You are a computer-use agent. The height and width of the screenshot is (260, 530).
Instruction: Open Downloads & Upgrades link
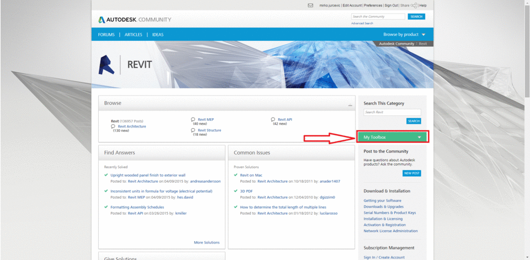point(384,206)
